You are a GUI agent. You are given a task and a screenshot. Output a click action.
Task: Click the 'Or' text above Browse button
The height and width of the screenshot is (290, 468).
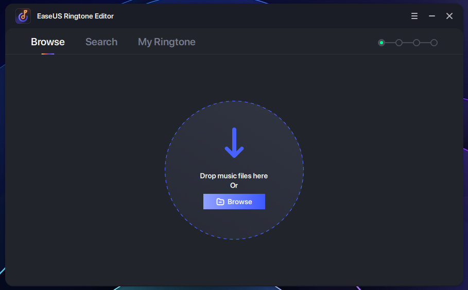click(234, 186)
